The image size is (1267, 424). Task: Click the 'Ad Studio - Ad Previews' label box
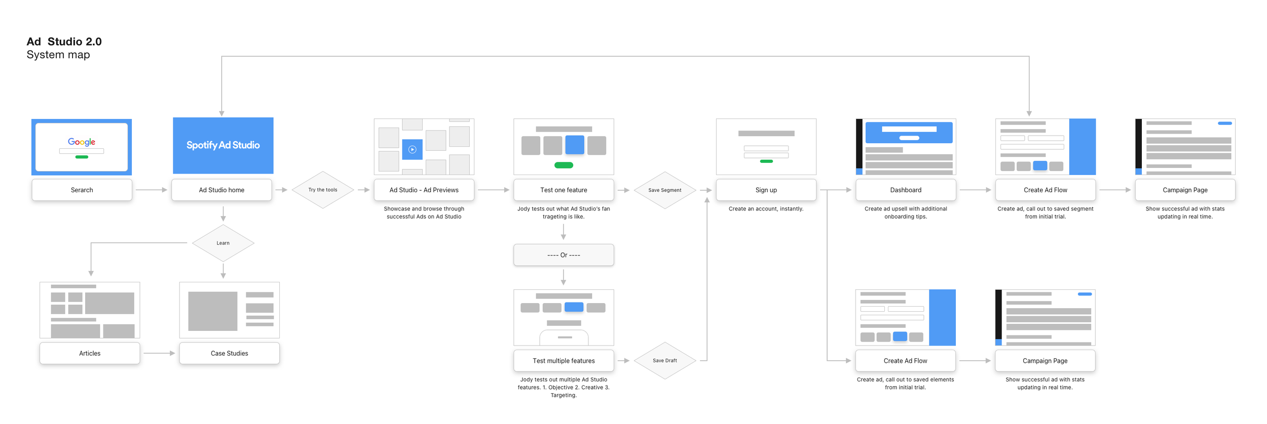(424, 190)
